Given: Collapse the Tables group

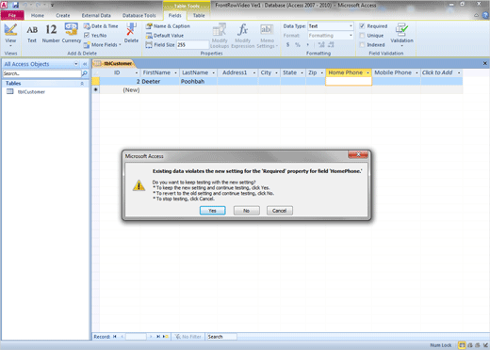Looking at the screenshot, I should pyautogui.click(x=82, y=84).
